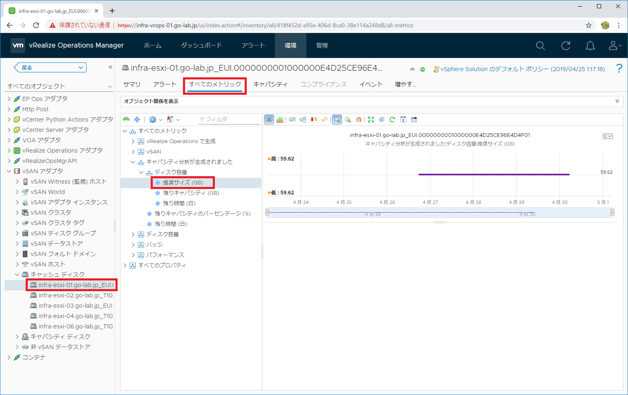The height and width of the screenshot is (395, 628).
Task: Select infra-esxi-02.go-lab.jp_T10 cache disk
Action: click(76, 295)
